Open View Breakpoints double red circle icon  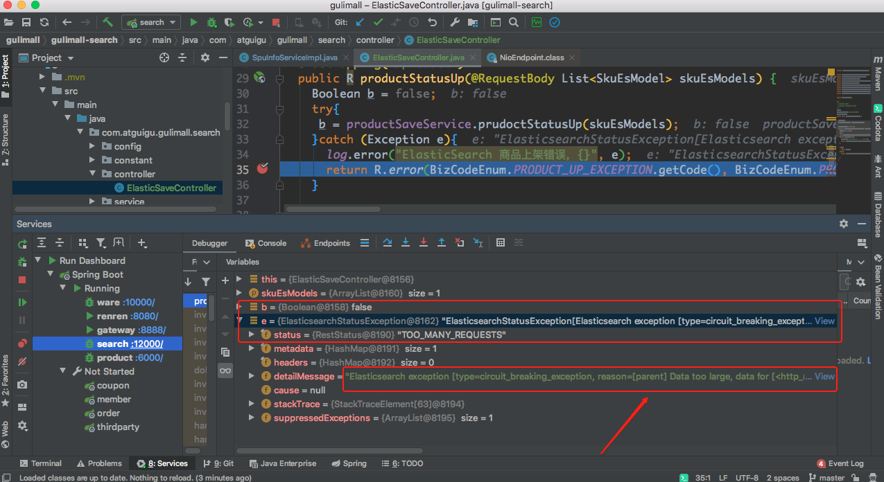tap(22, 343)
